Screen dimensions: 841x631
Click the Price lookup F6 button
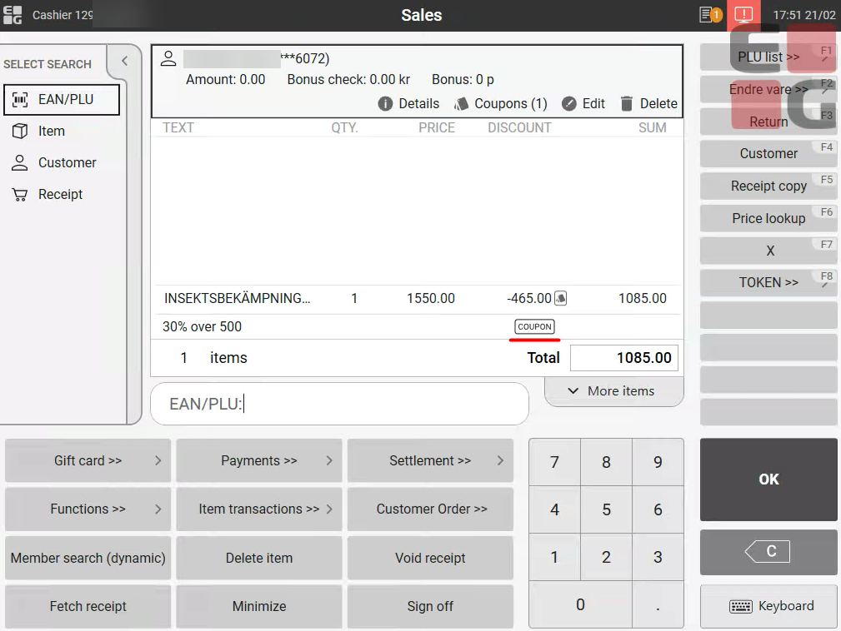coord(768,218)
